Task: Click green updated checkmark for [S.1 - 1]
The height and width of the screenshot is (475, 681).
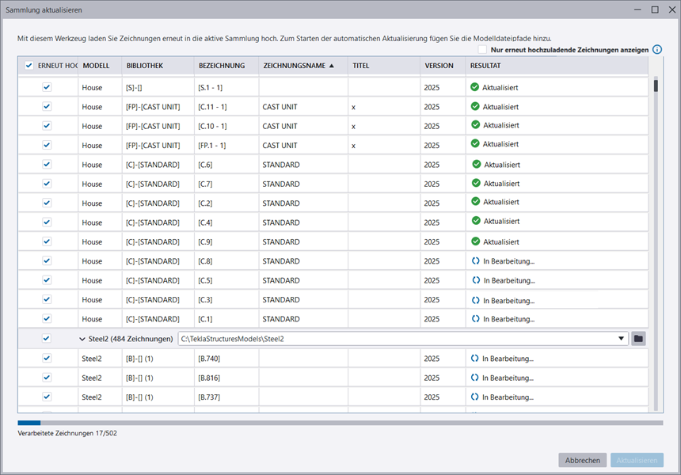Action: click(474, 87)
